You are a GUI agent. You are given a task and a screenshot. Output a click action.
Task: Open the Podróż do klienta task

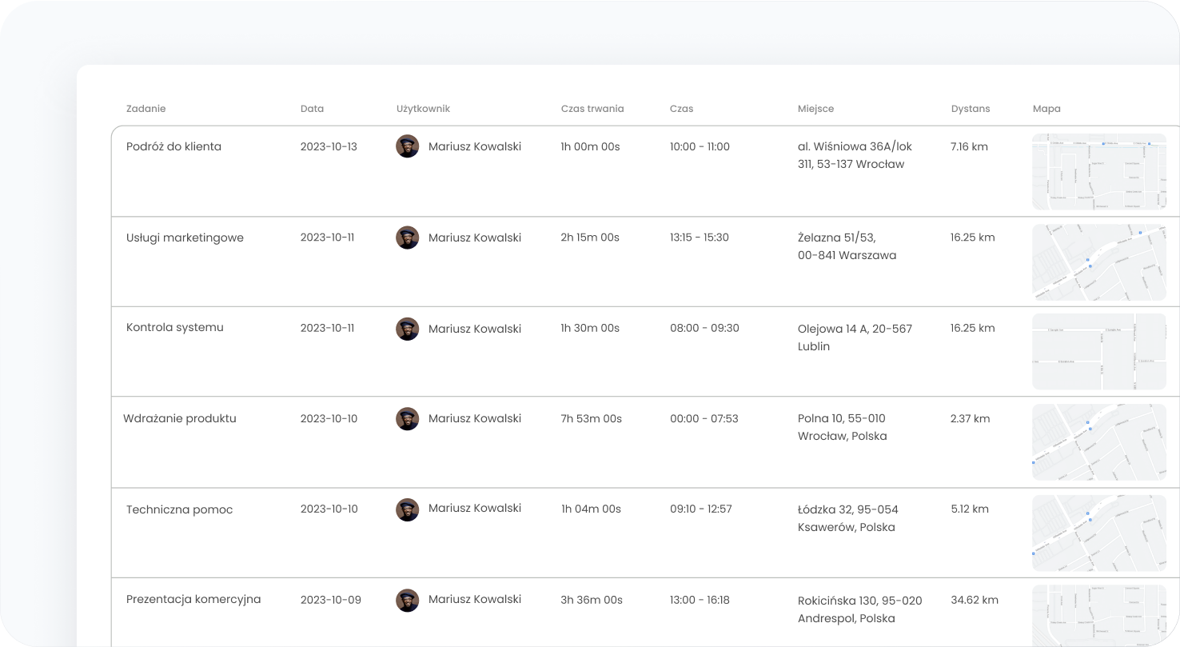(x=173, y=146)
